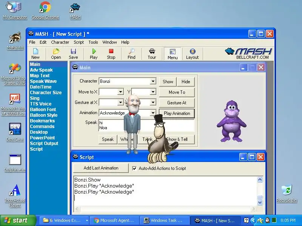Screen dimensions: 302x226
Task: Toggle the Menu panel button
Action: (x=173, y=54)
